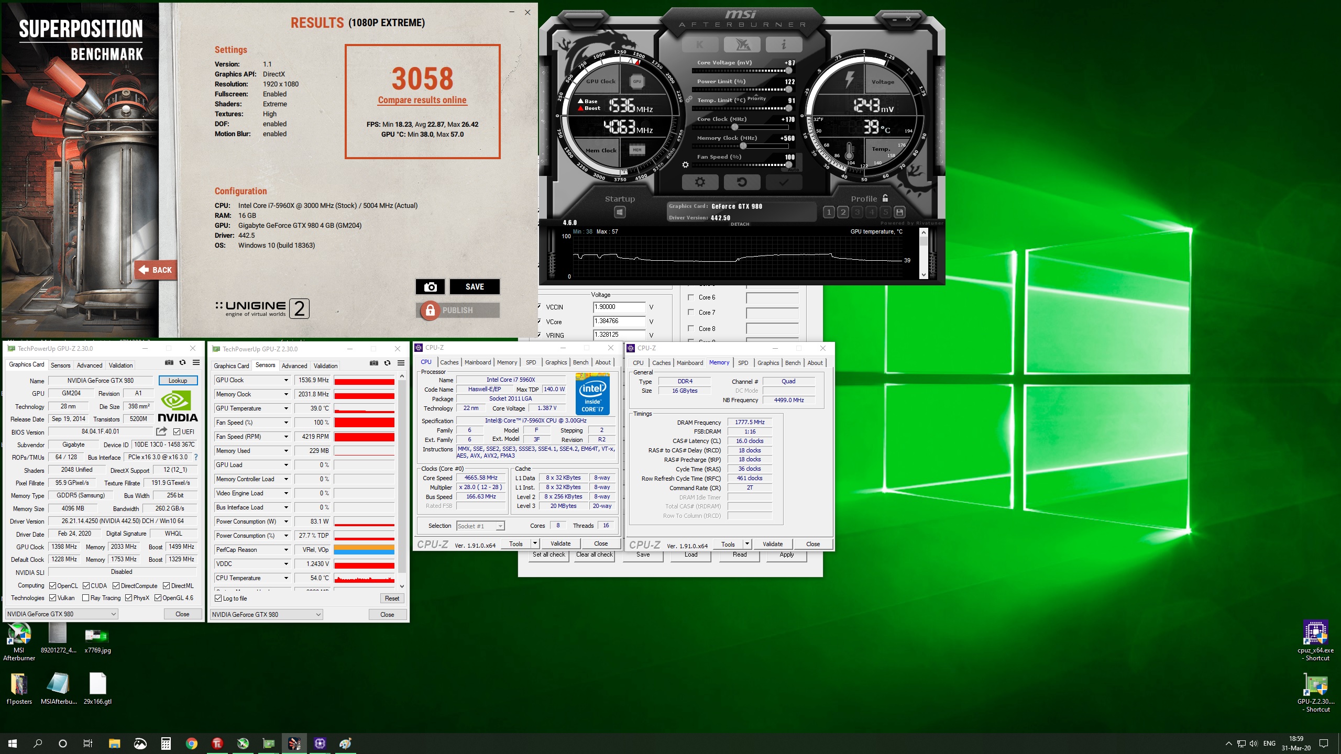Screen dimensions: 1341x754
Task: Click the Afterburner profile save icon
Action: (x=899, y=212)
